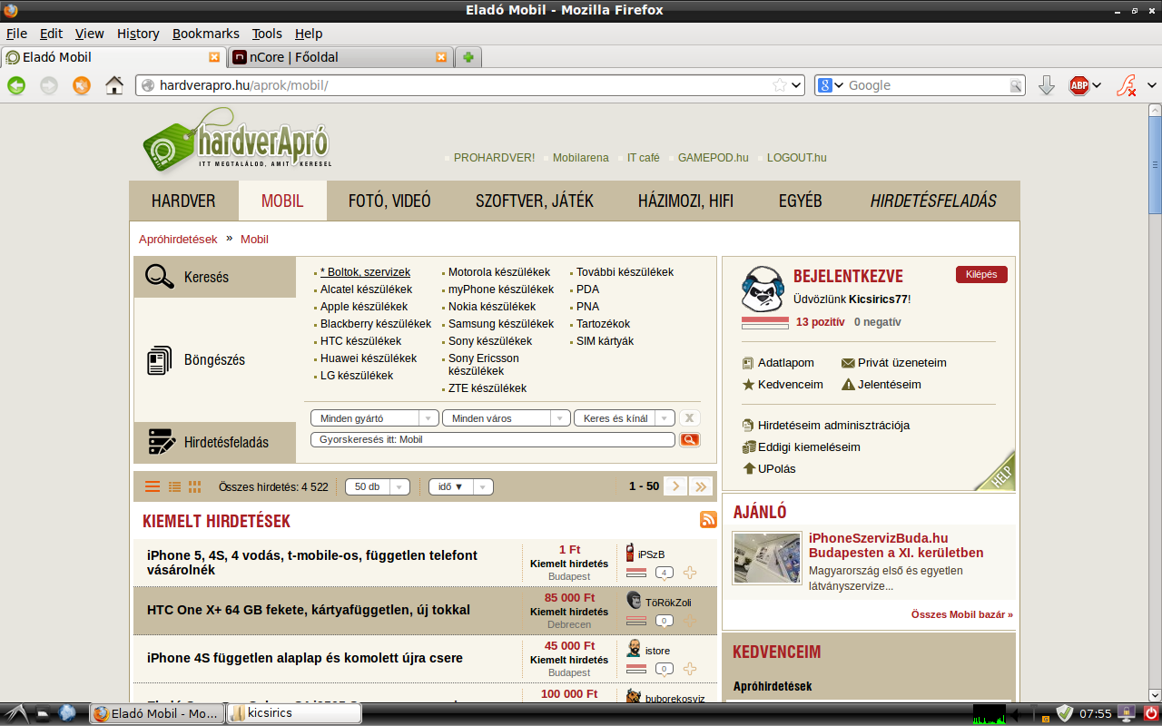Open HTC One X+ 64 GB listing
The image size is (1162, 726).
(x=309, y=610)
